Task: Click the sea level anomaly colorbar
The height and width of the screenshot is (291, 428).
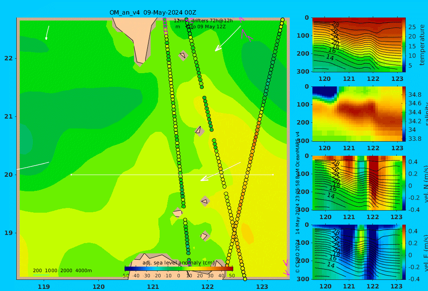Action: (x=179, y=269)
